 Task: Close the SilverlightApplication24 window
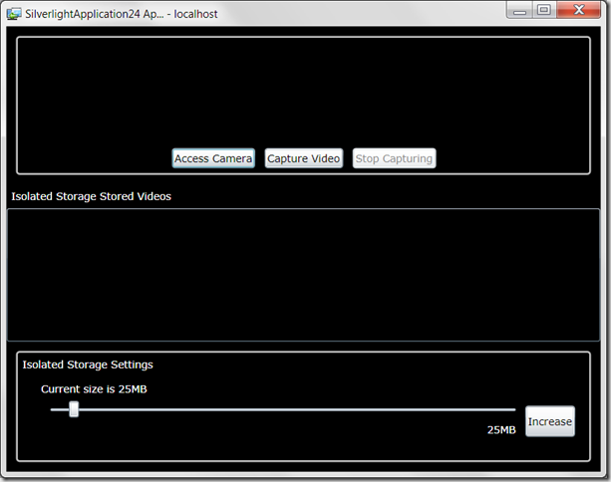point(579,10)
